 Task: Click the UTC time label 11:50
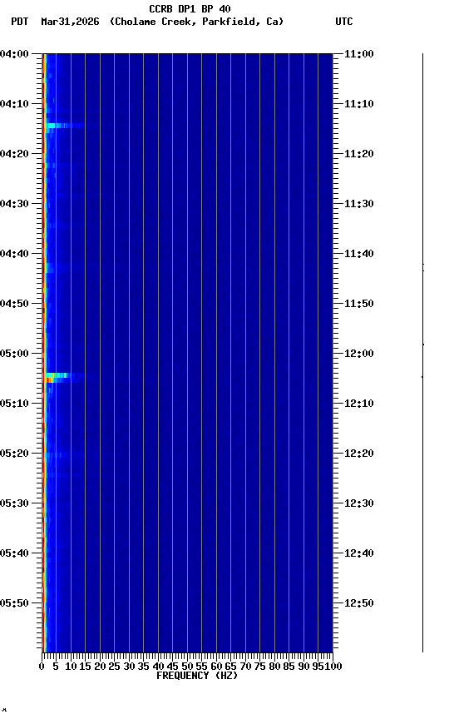(358, 304)
